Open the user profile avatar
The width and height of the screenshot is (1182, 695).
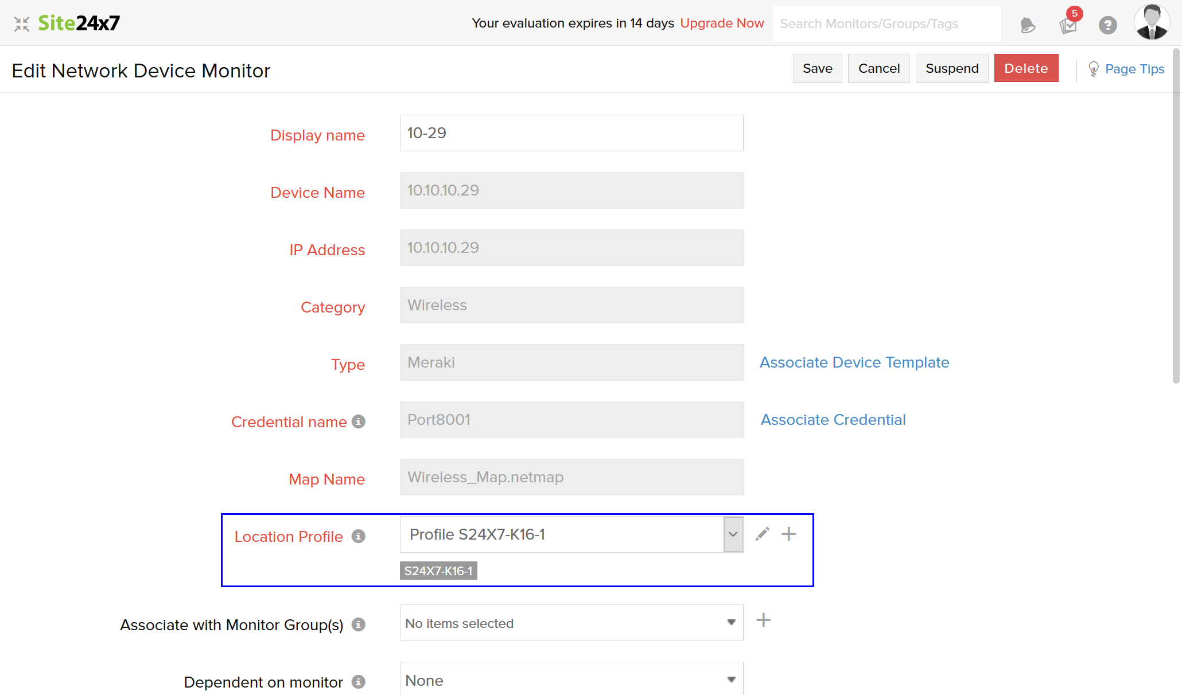pos(1152,23)
